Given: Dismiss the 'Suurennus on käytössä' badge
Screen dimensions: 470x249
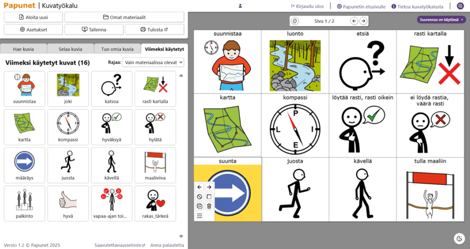Looking at the screenshot, I should click(462, 20).
